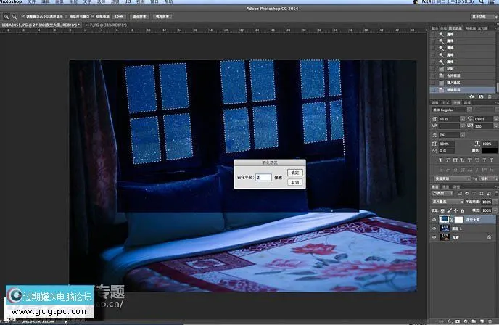Click the 确定 button in the feather dialog
Image resolution: width=499 pixels, height=325 pixels.
point(294,173)
